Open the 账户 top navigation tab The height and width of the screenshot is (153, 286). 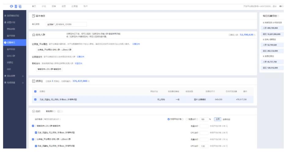point(85,6)
